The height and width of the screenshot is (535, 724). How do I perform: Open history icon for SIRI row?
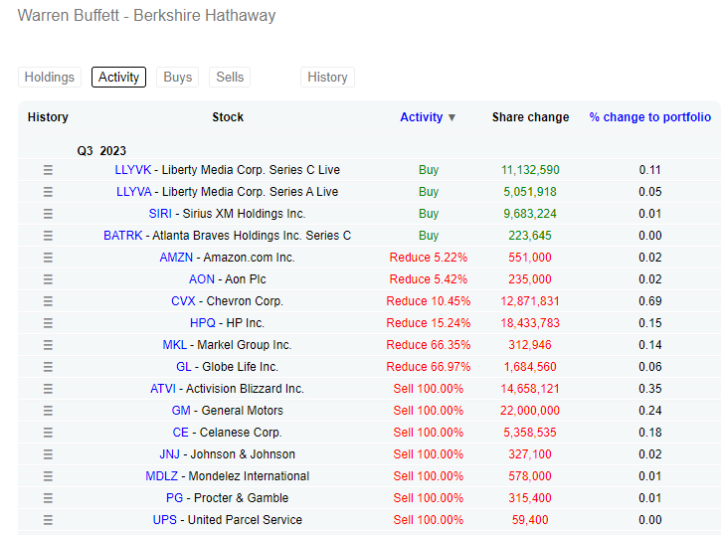tap(48, 214)
